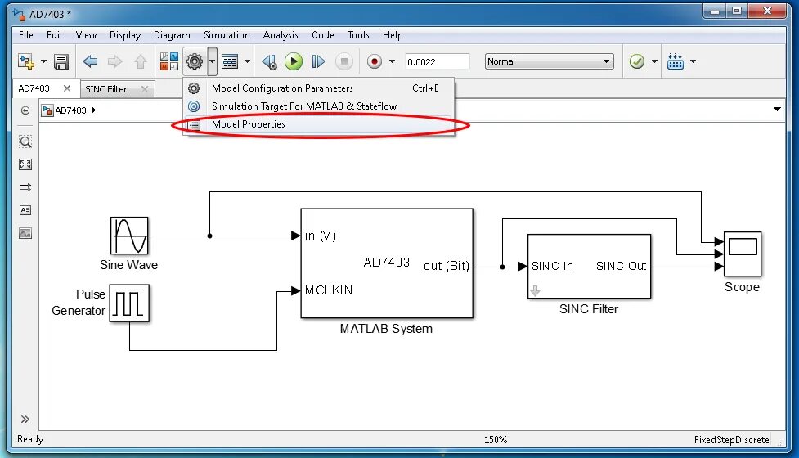The image size is (799, 458).
Task: Select the AD7403 MATLAB System block
Action: [387, 263]
